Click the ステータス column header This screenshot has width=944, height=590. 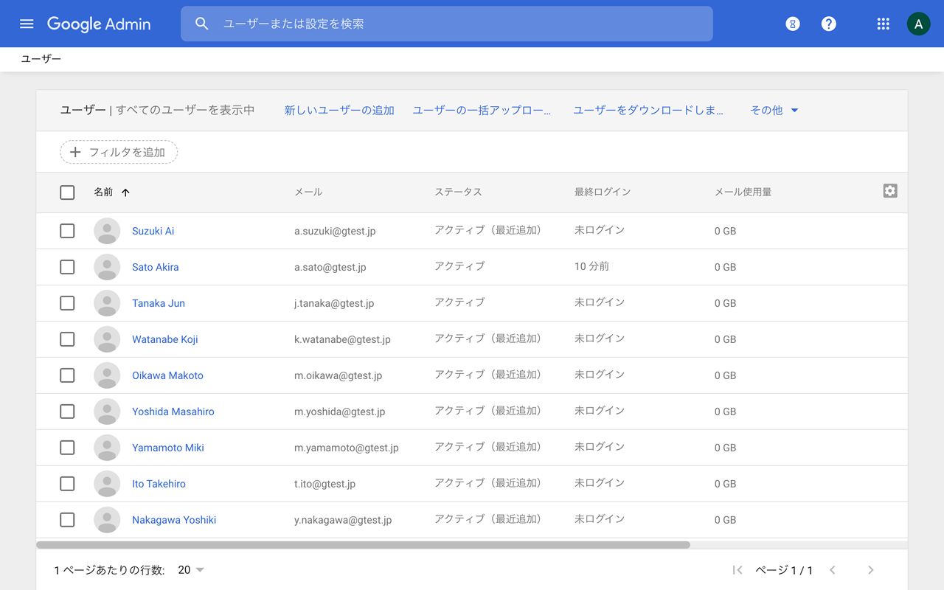coord(458,192)
